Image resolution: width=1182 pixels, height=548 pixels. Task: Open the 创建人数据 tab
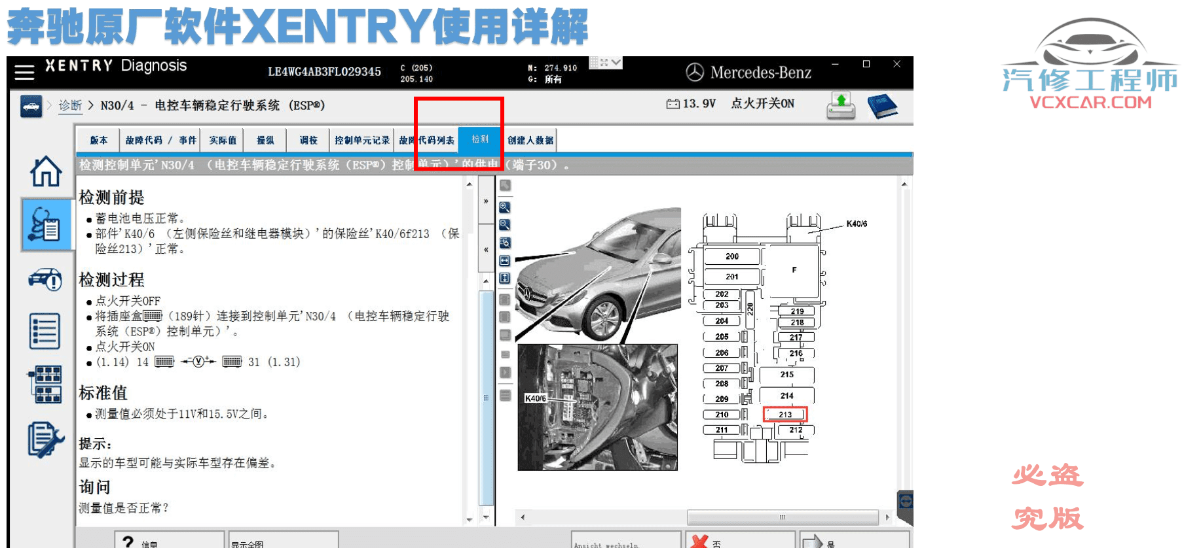pos(530,140)
